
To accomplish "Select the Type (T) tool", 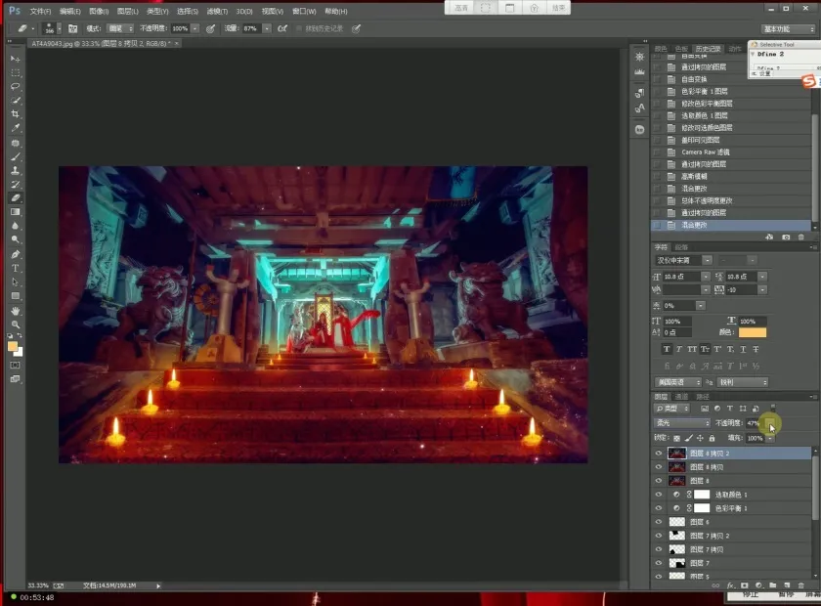I will click(x=16, y=268).
